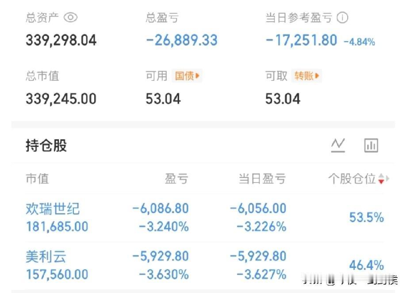This screenshot has height=293, width=406.
Task: Sort holdings by 市值 column
Action: tap(38, 179)
